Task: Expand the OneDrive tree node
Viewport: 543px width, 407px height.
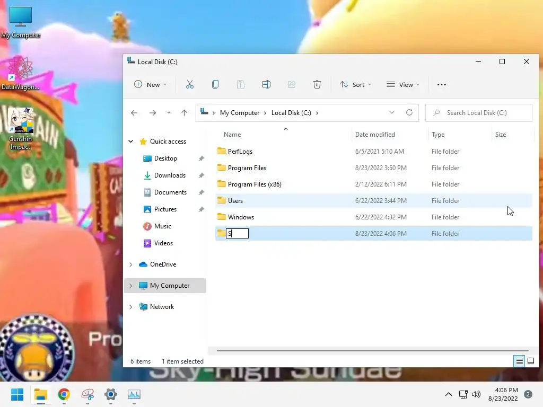Action: click(x=131, y=264)
